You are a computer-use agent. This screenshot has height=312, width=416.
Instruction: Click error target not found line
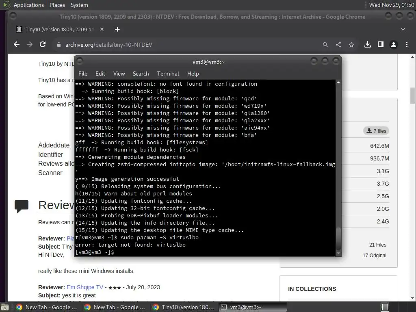[x=130, y=245]
